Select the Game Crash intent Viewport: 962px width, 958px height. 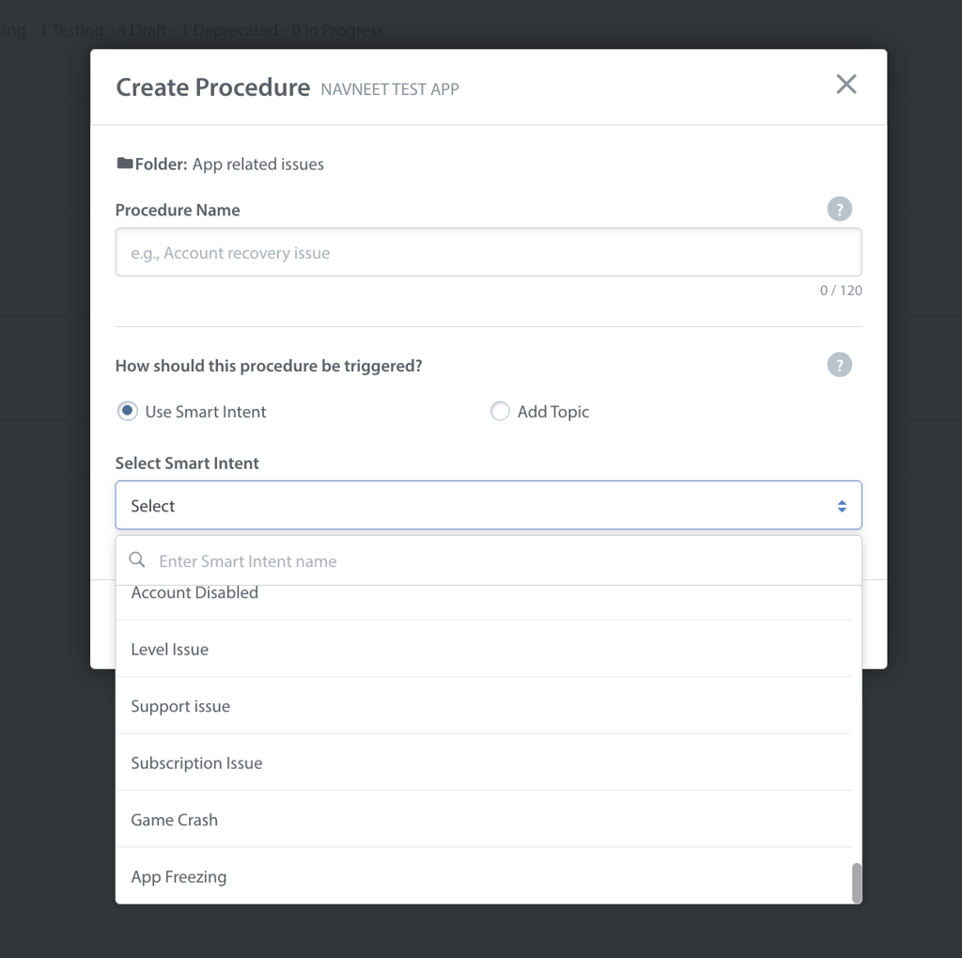click(x=175, y=820)
